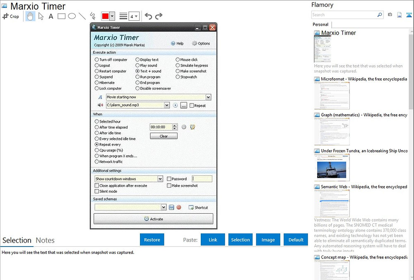The width and height of the screenshot is (414, 280).
Task: Select the Turn off computer action
Action: click(x=97, y=59)
